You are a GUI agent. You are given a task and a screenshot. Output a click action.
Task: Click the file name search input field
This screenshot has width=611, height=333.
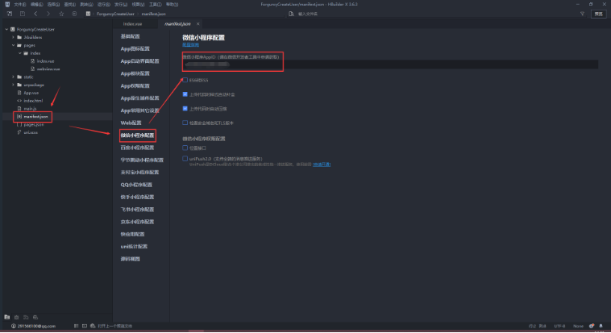[x=308, y=14]
